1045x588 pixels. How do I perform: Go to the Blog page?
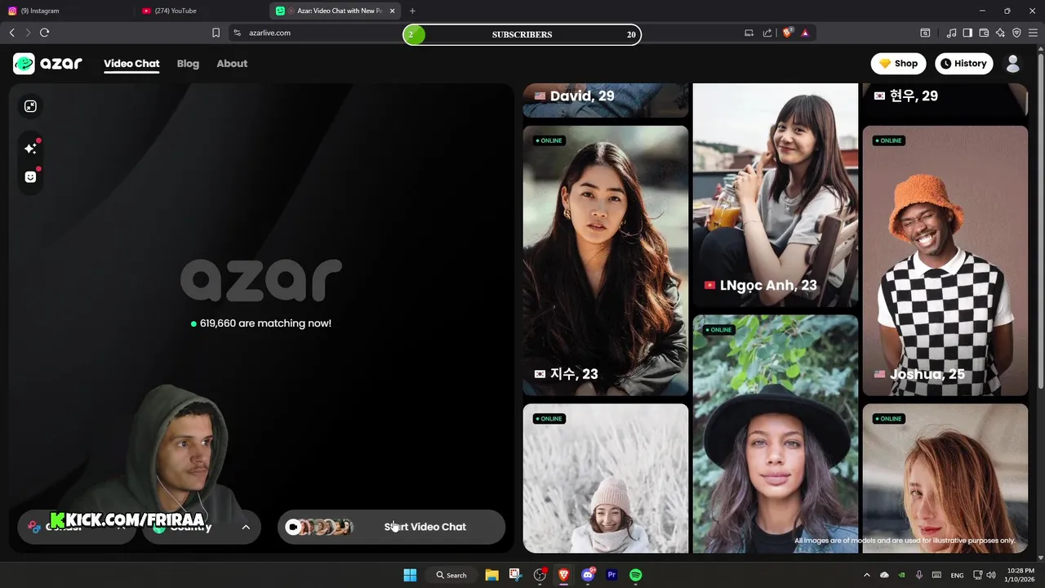[x=188, y=64]
